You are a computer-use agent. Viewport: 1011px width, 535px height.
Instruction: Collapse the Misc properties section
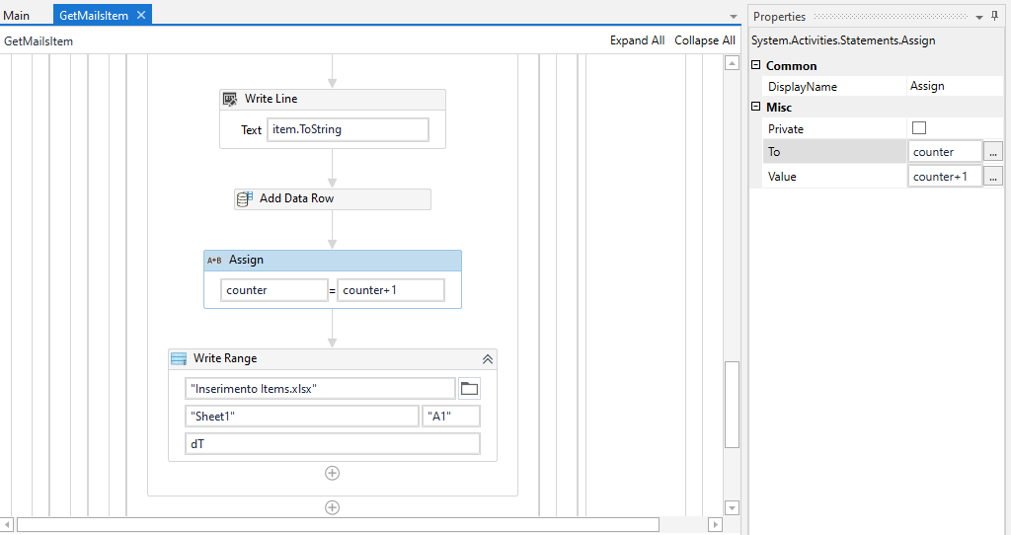coord(755,107)
